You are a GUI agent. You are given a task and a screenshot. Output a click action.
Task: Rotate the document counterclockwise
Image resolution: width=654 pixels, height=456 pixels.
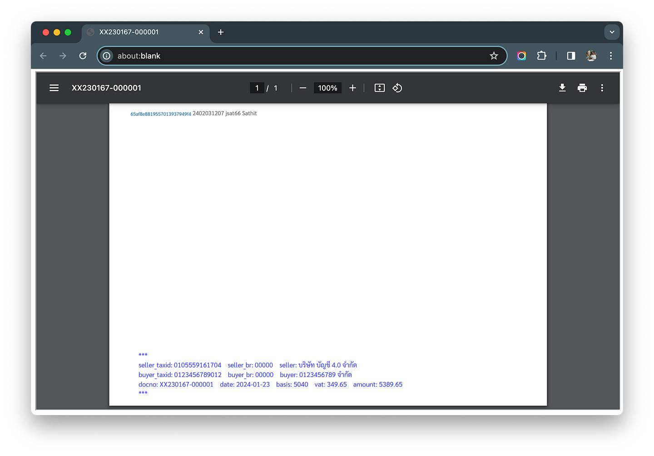tap(397, 88)
